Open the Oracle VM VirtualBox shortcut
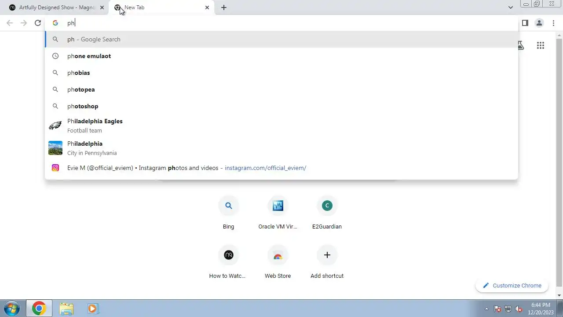The image size is (563, 317). [278, 213]
